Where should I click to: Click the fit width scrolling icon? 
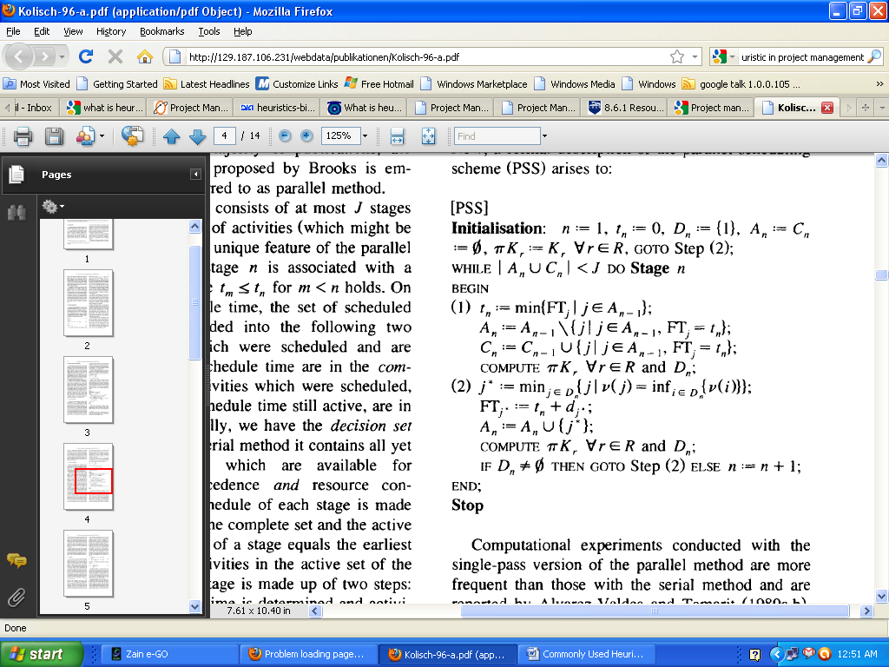(398, 136)
